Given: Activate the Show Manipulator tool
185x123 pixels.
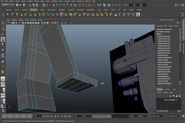Looking at the screenshot, I should [3, 66].
